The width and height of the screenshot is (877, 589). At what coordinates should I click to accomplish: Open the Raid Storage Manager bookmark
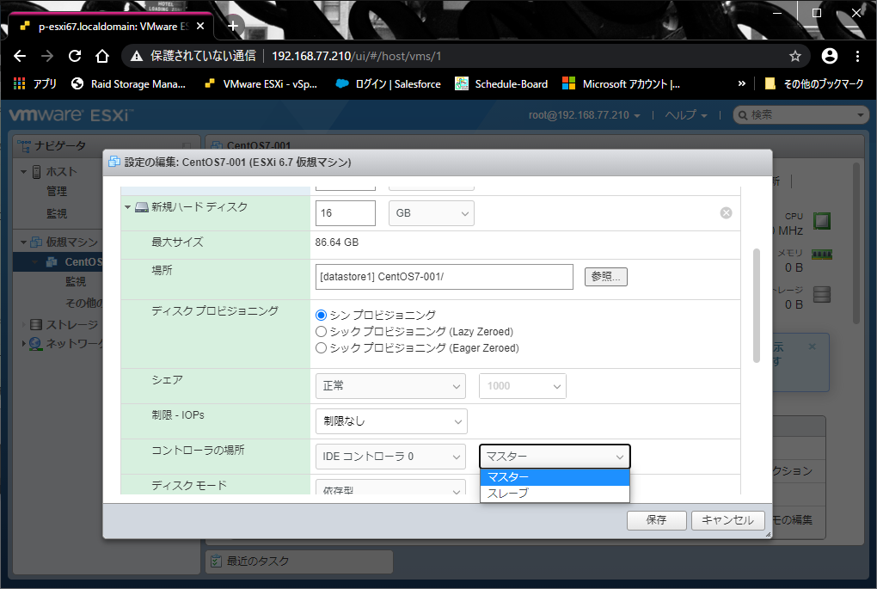(129, 84)
